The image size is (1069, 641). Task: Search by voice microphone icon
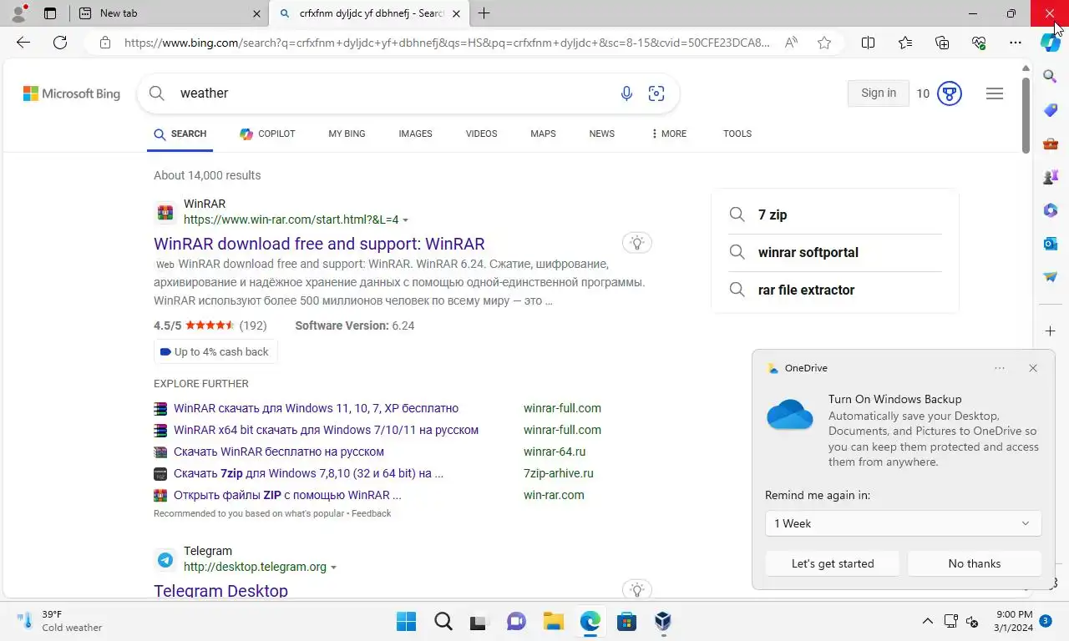tap(626, 93)
